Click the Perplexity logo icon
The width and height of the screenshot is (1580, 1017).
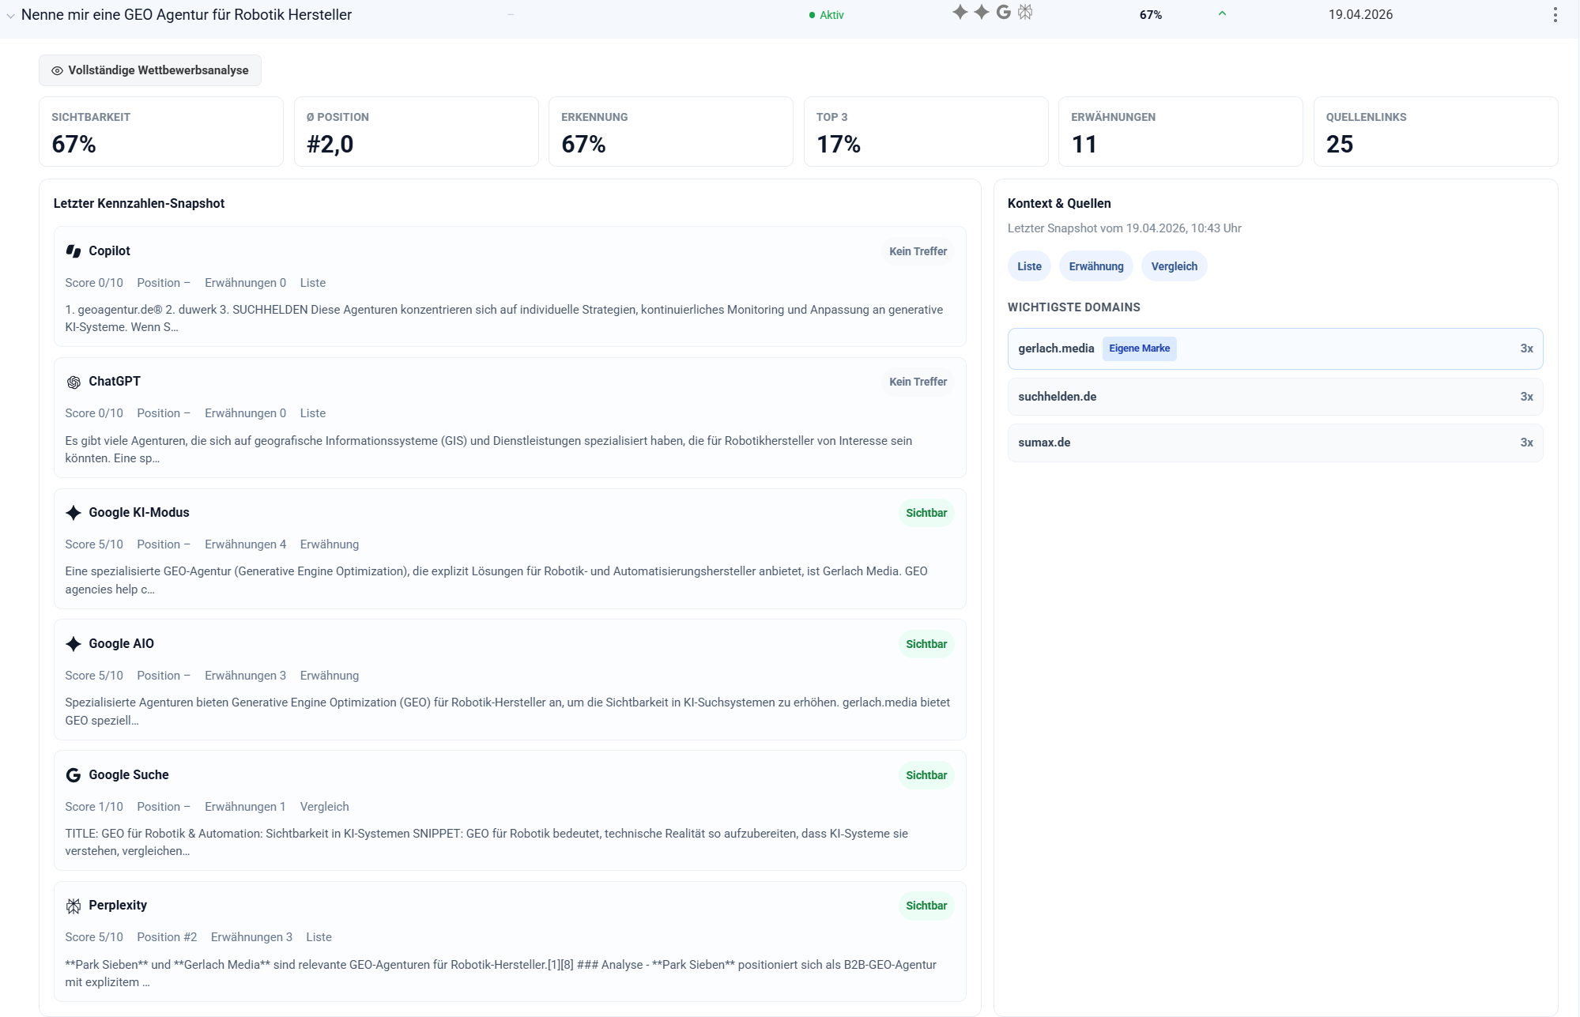(74, 906)
